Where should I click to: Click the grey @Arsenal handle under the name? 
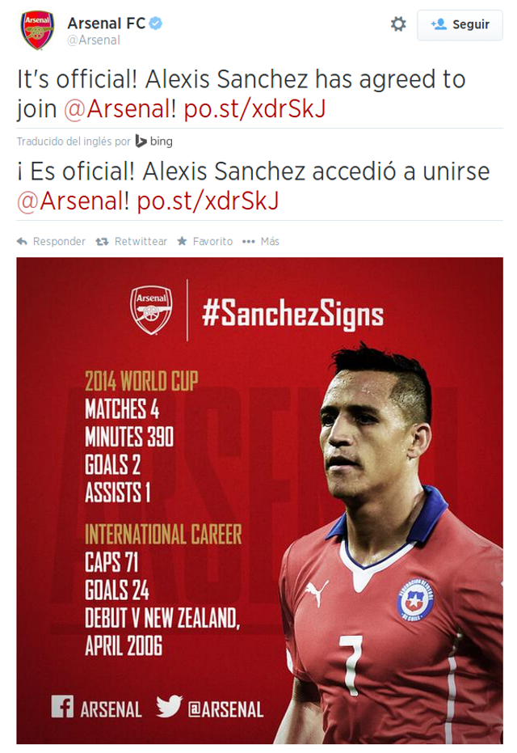(94, 40)
